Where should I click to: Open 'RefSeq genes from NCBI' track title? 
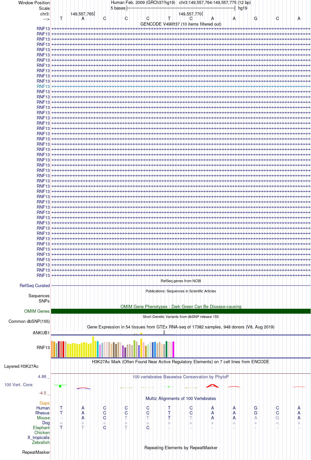click(181, 281)
